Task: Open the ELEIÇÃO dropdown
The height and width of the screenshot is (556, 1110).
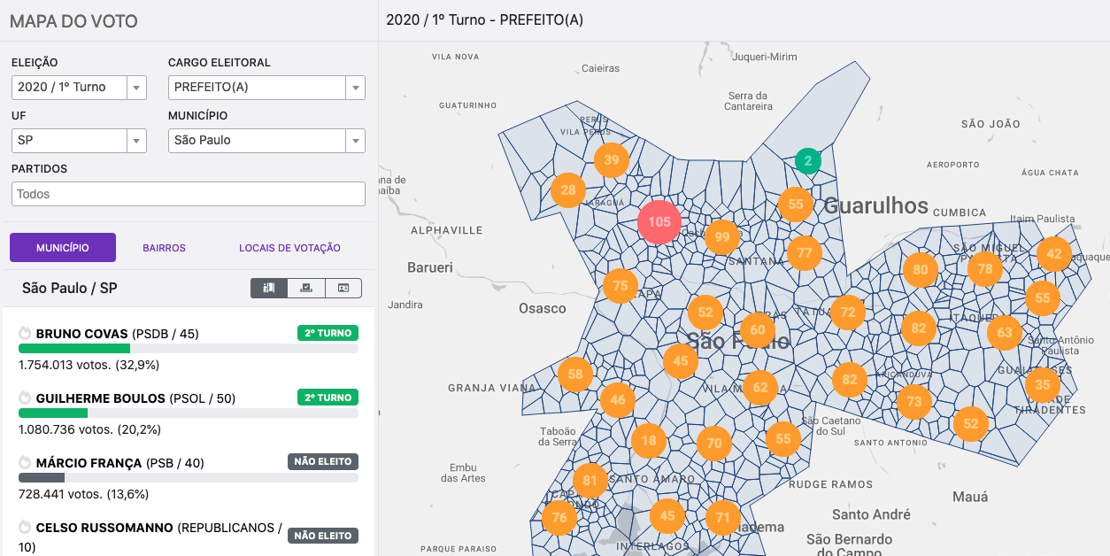Action: point(78,87)
